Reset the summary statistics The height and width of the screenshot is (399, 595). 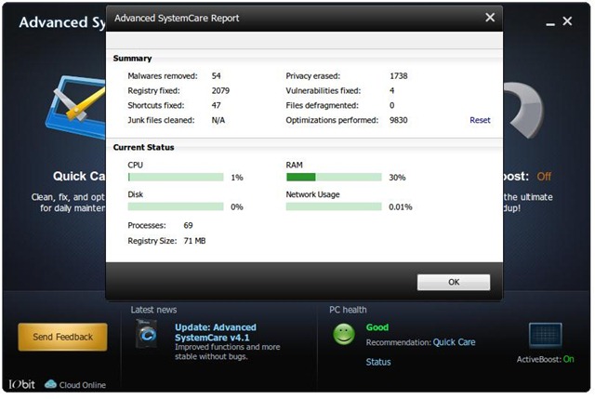tap(480, 120)
